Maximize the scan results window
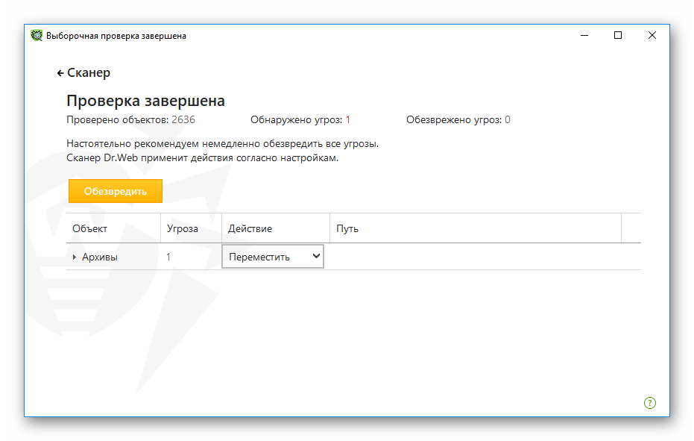Viewport: 694px width, 441px height. coord(618,36)
